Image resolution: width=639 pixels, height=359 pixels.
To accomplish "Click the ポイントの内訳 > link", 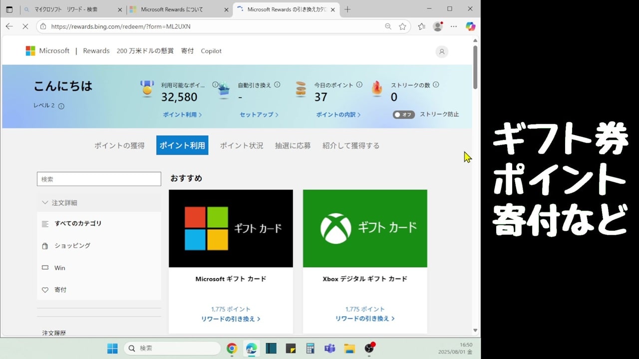I will click(338, 115).
